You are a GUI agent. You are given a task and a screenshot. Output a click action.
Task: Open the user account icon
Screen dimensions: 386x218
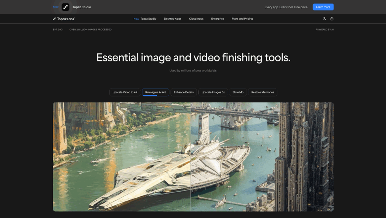[x=324, y=19]
